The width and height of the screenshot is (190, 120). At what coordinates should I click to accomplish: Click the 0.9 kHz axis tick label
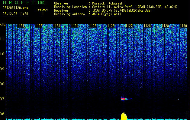pyautogui.click(x=2, y=69)
